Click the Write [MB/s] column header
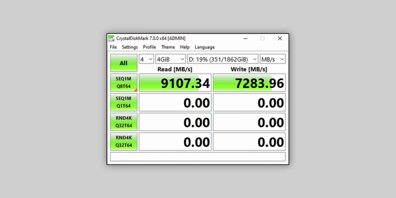The height and width of the screenshot is (198, 396). click(x=249, y=69)
